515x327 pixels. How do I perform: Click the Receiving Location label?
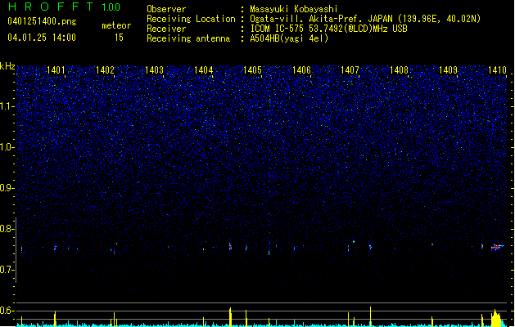pyautogui.click(x=191, y=19)
